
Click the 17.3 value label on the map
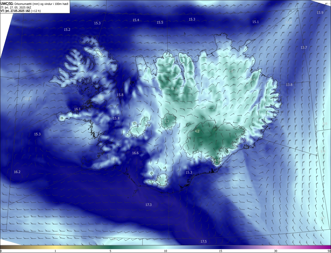[x=148, y=205]
